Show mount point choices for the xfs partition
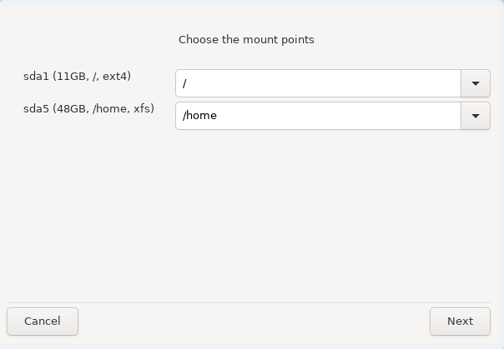The image size is (504, 349). (476, 116)
